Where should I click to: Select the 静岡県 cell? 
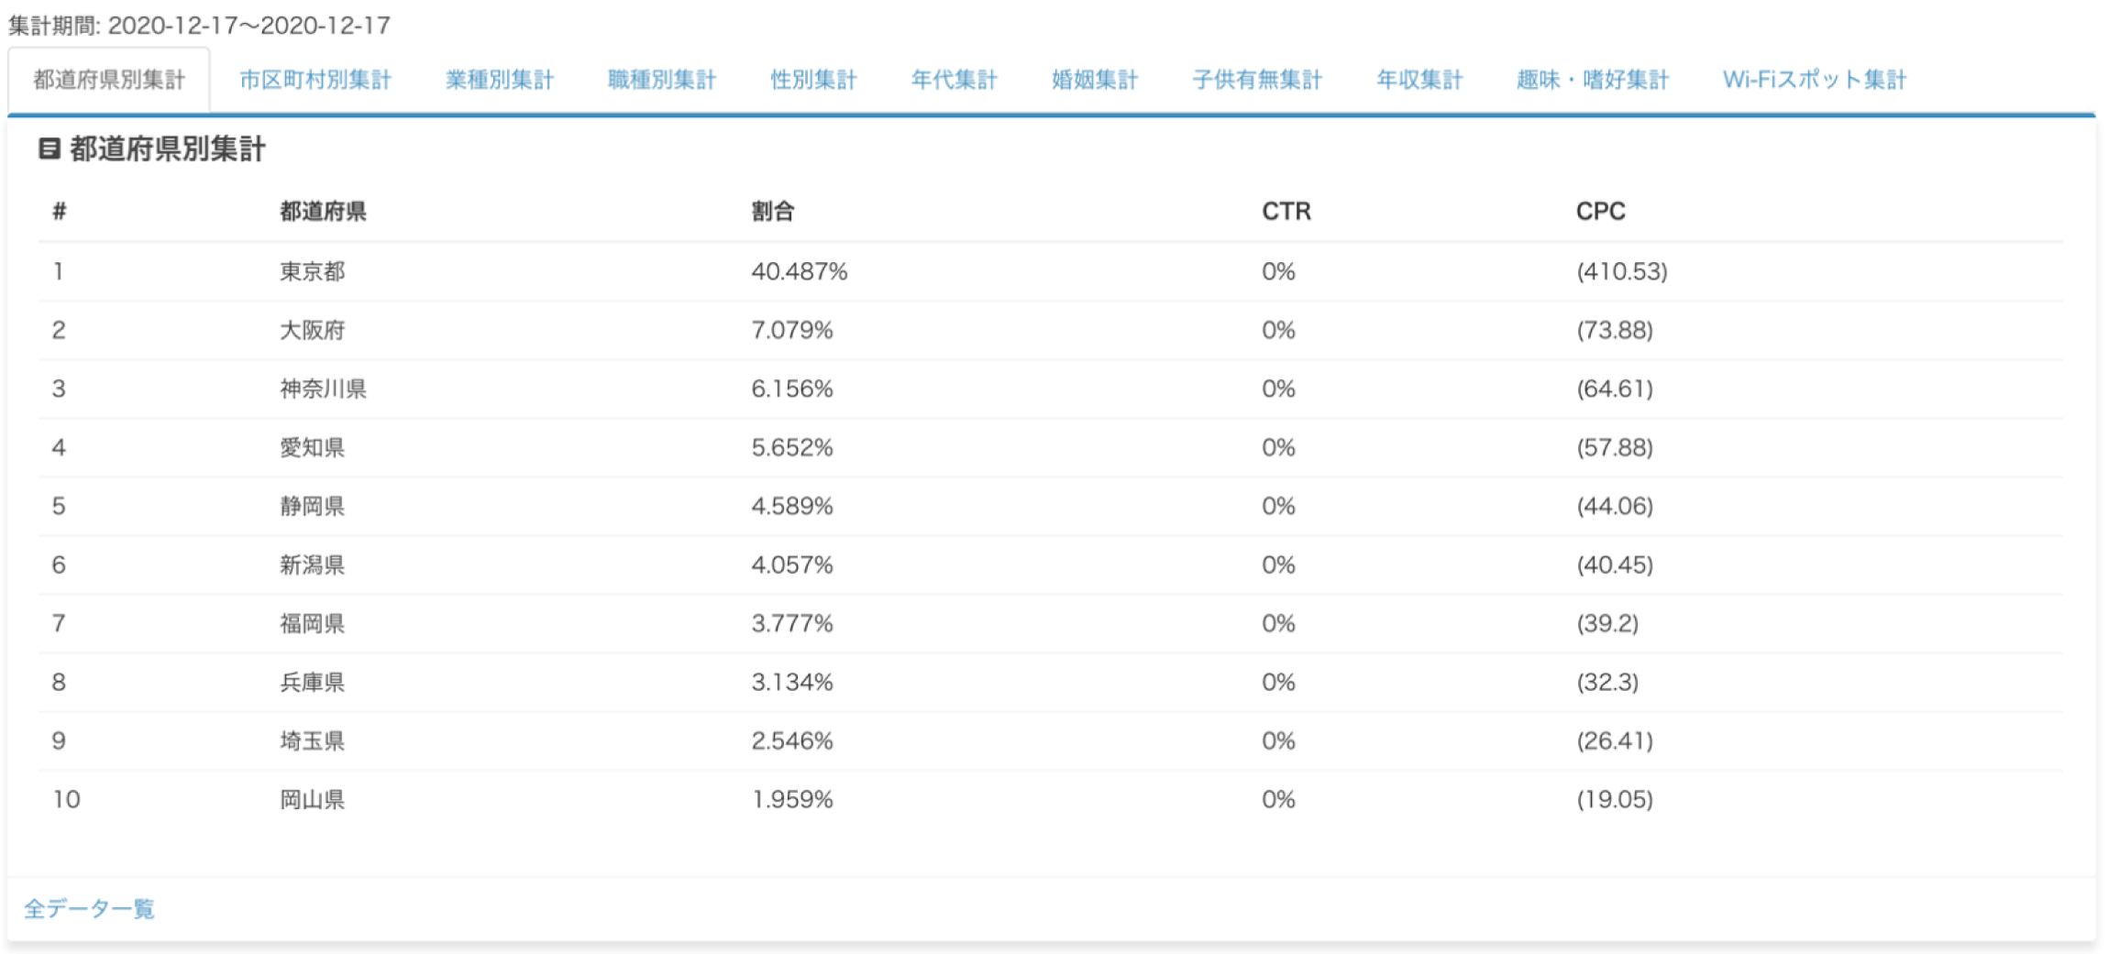[312, 506]
